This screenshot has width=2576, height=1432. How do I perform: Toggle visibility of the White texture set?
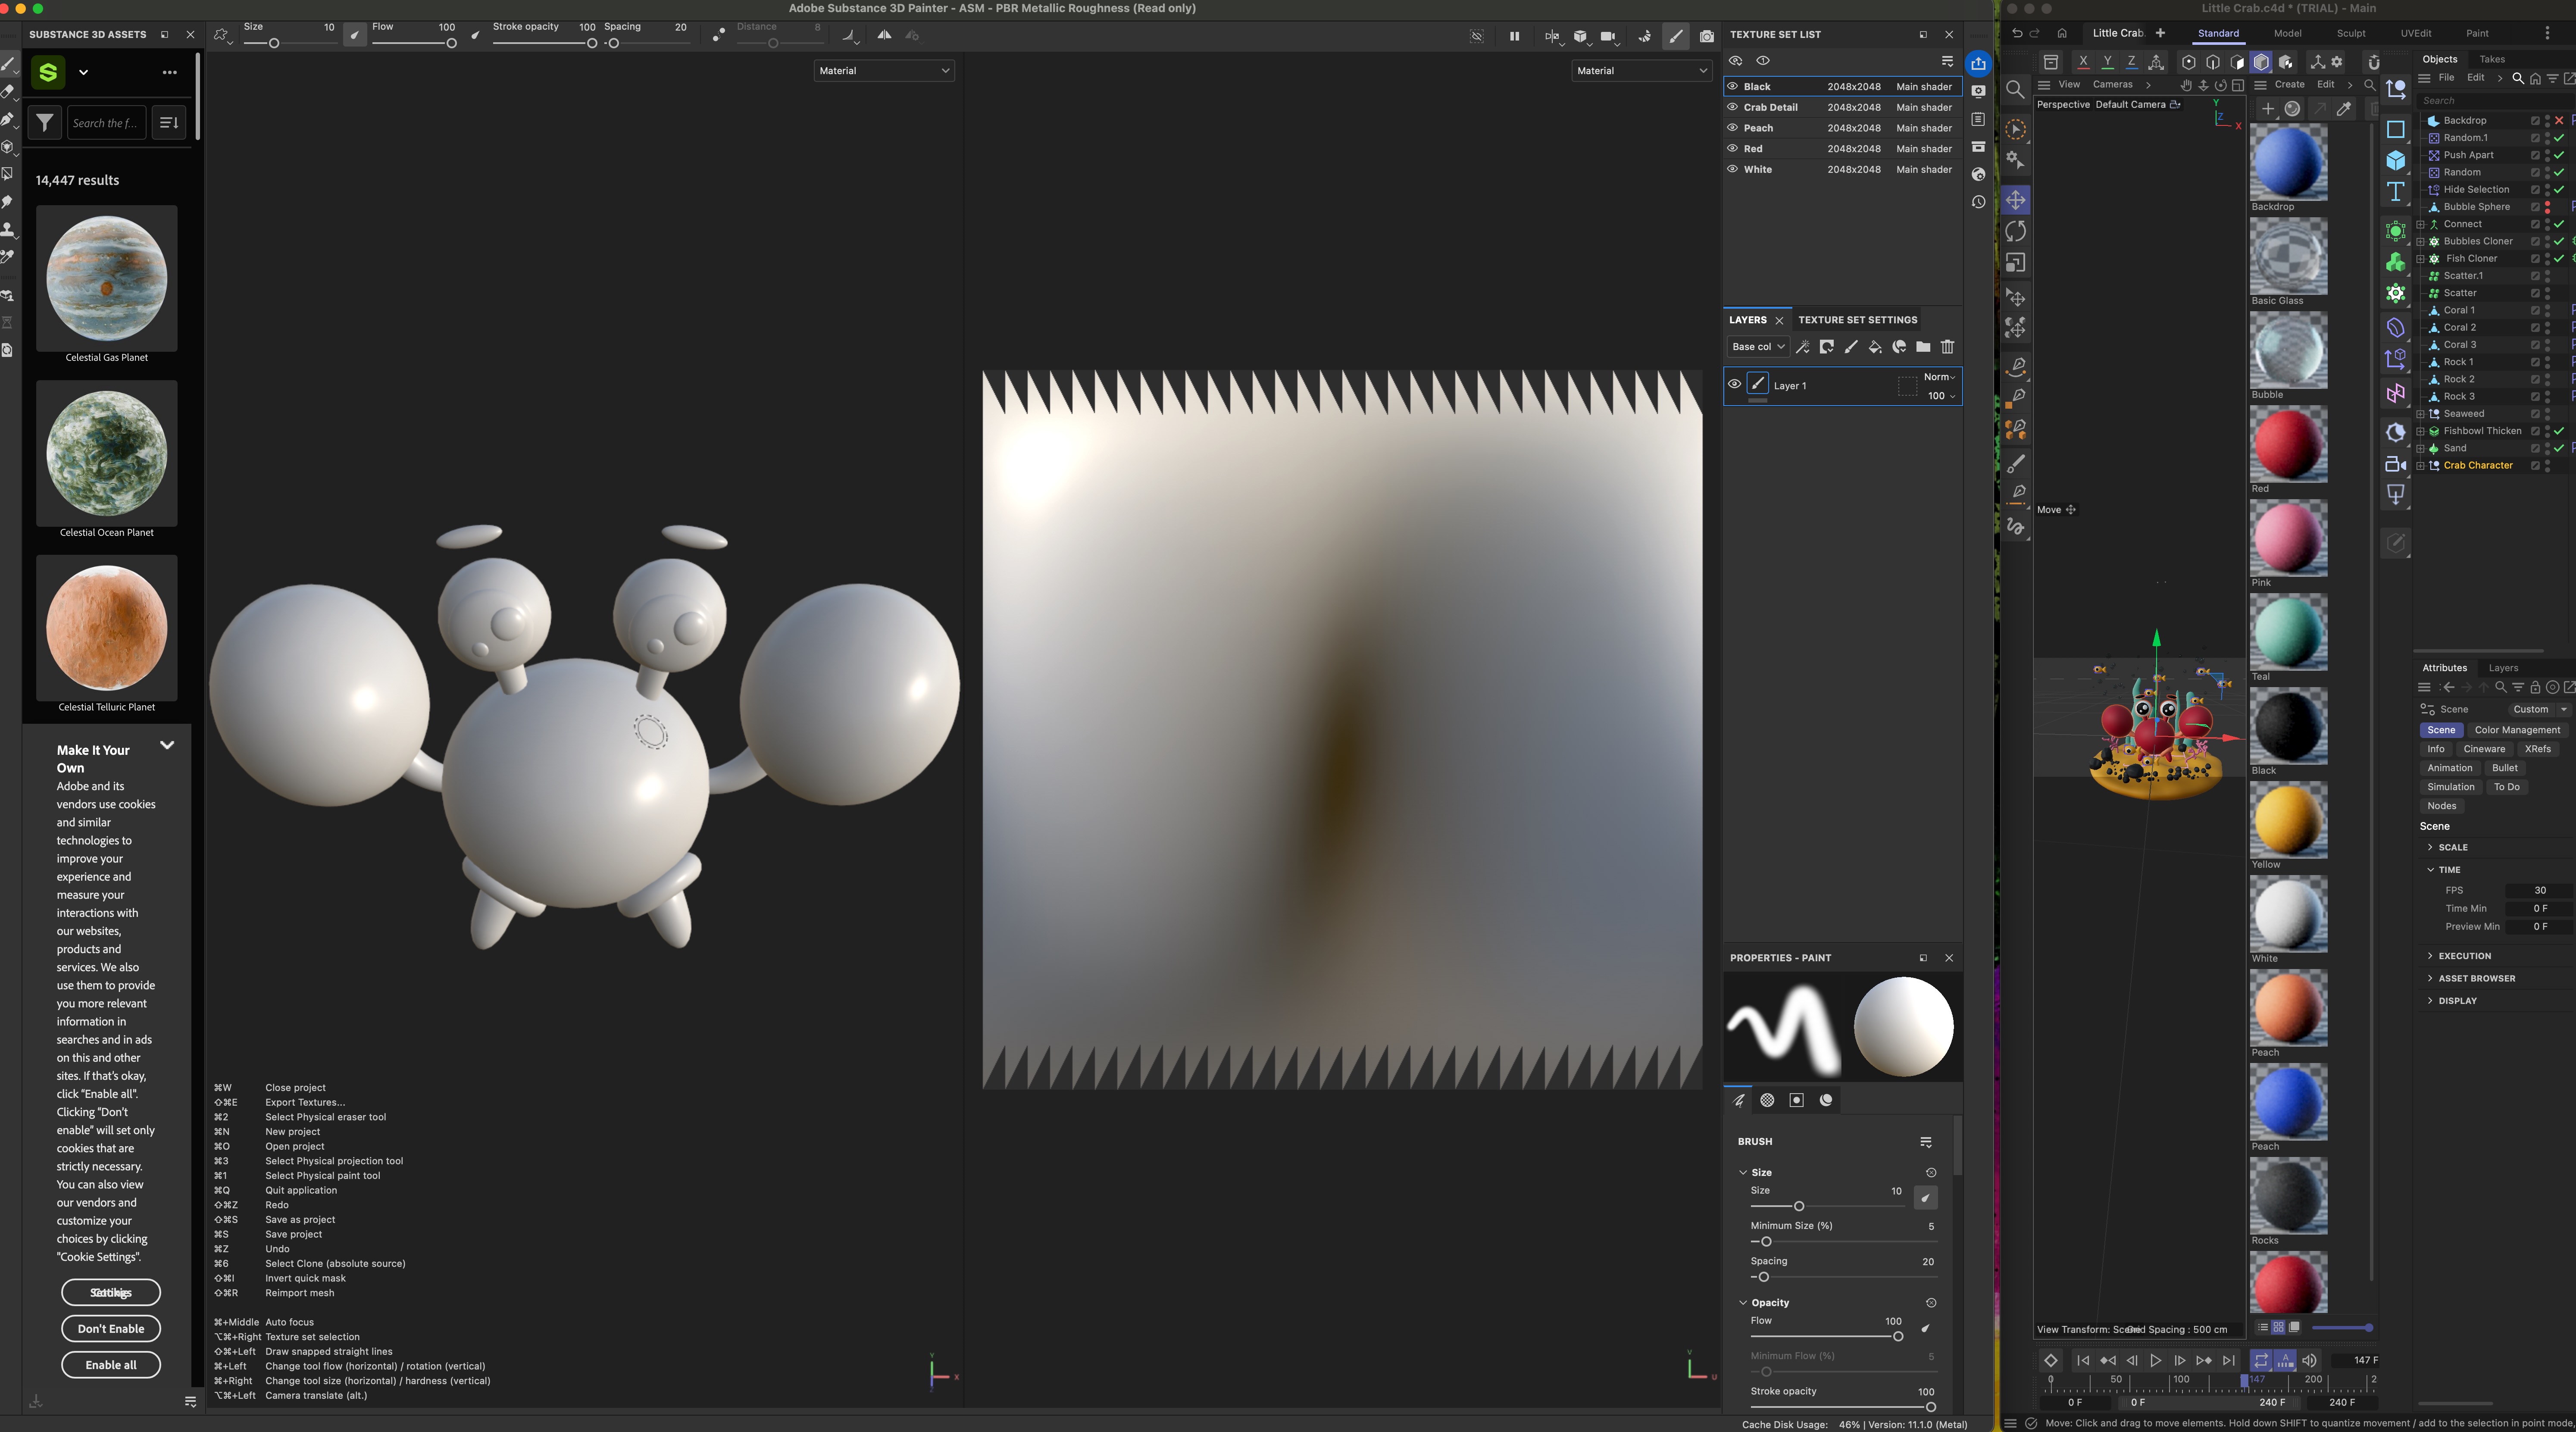coord(1733,169)
